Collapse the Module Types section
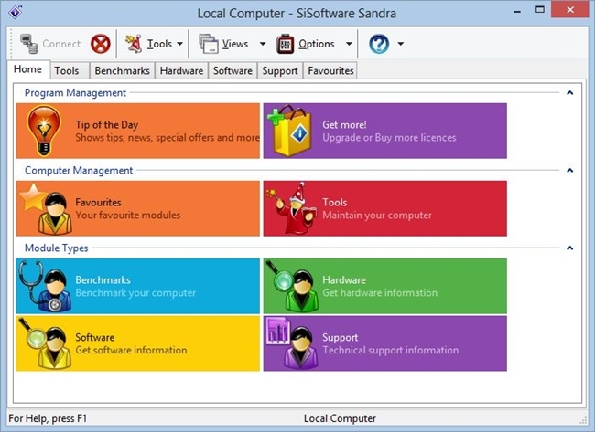 [x=570, y=248]
